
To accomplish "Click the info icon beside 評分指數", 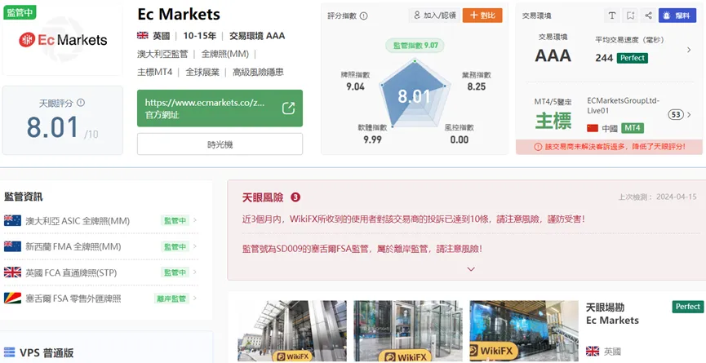I will [x=364, y=15].
